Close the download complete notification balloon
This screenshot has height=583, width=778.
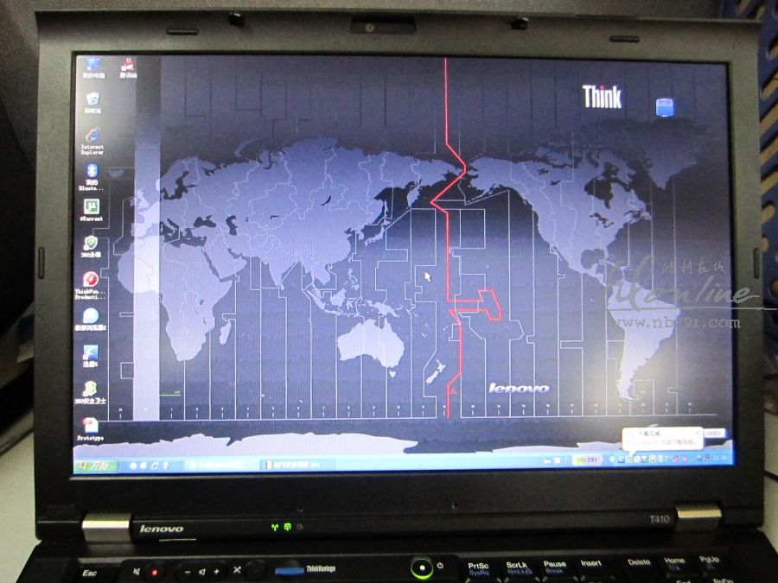[x=698, y=433]
